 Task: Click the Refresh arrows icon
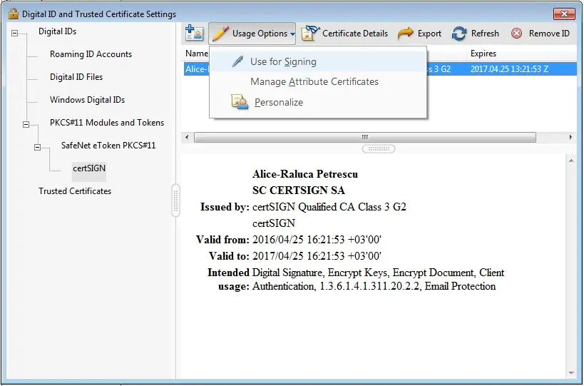coord(459,34)
